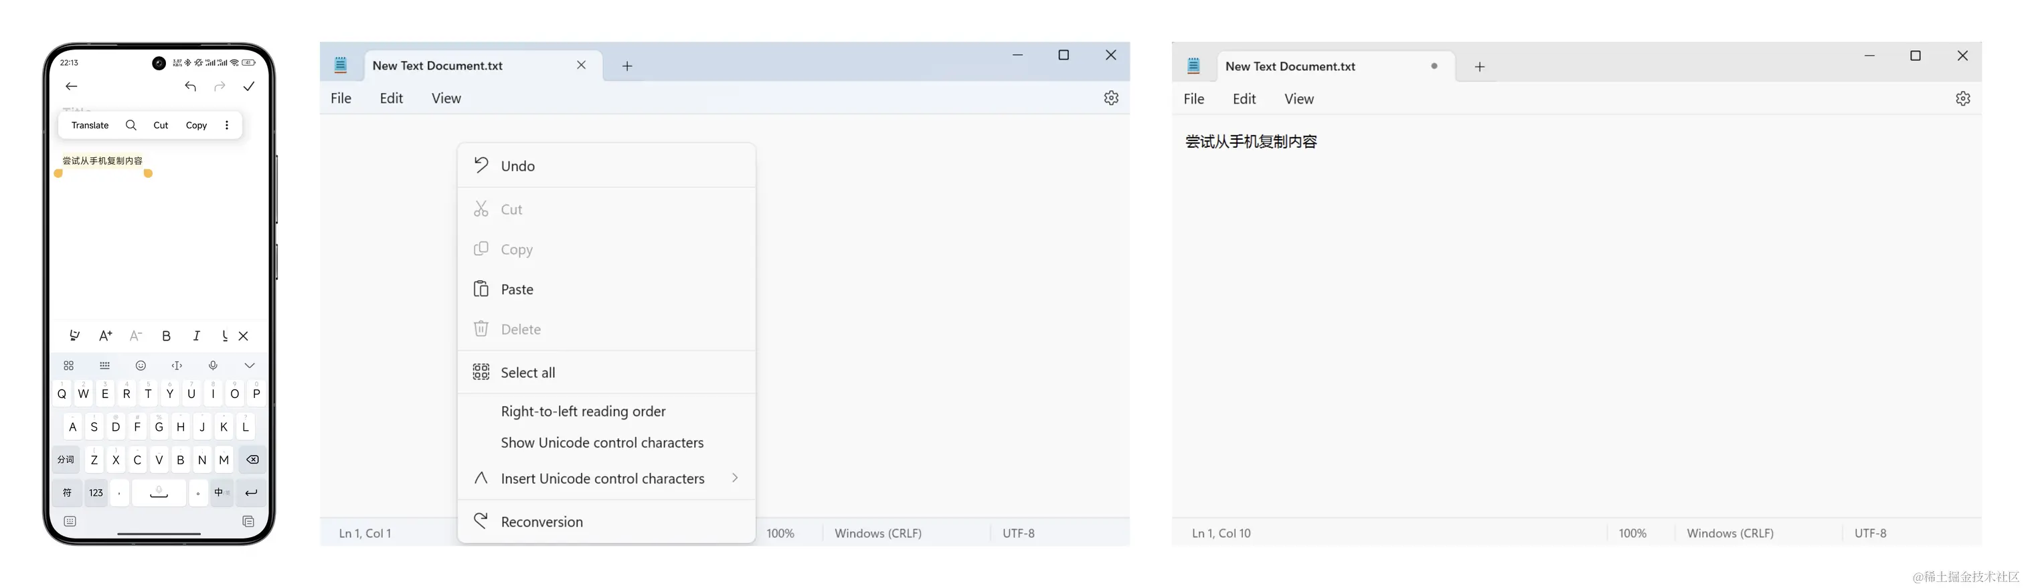Tap the microphone voice input icon

click(213, 366)
